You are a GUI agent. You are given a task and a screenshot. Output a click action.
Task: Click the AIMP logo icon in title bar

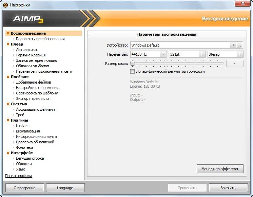tap(5, 5)
